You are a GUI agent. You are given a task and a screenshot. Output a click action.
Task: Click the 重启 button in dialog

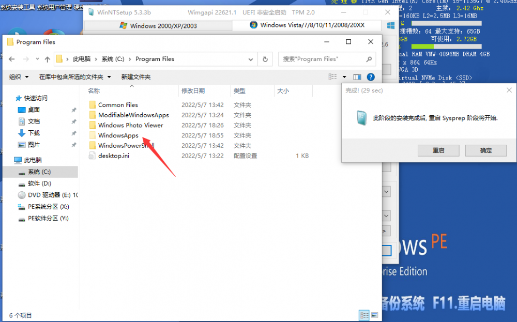tap(438, 150)
